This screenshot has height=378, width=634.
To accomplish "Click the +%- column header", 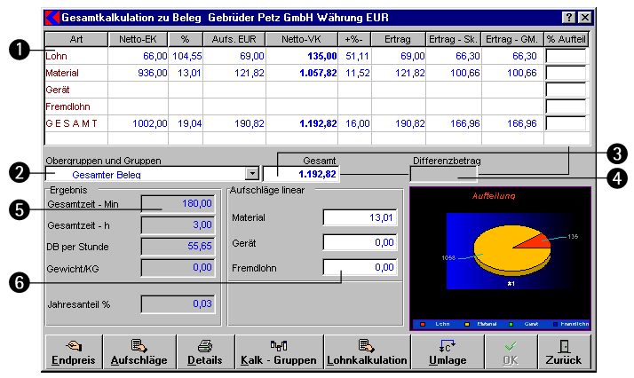I will click(354, 39).
